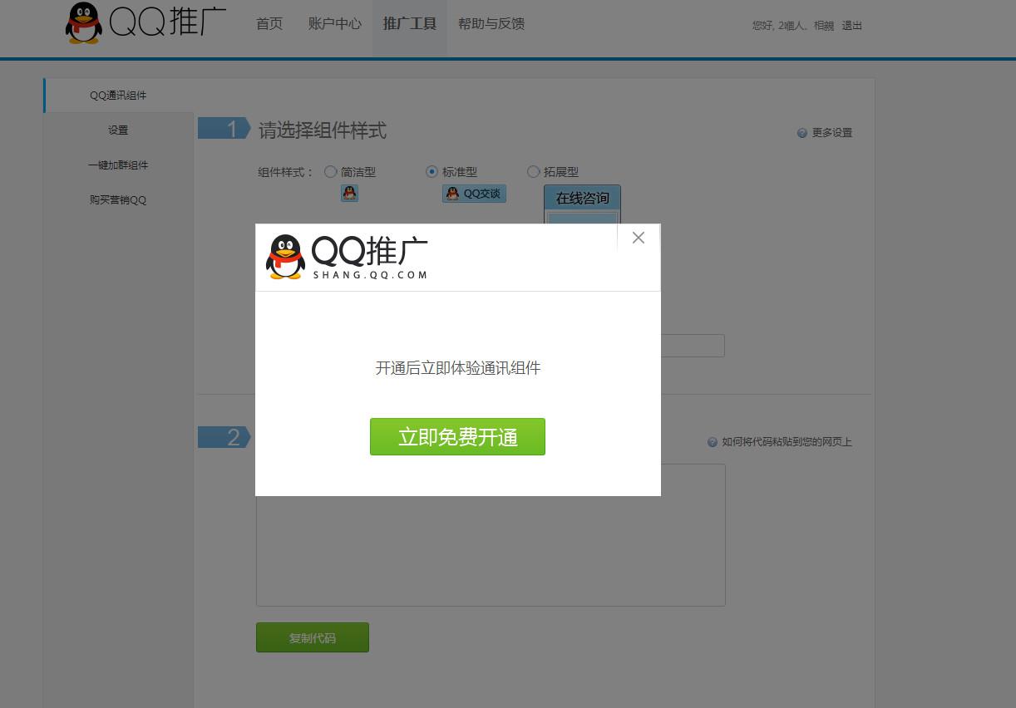Open the 如何将代码粘贴到您的网页上 help link

(x=787, y=442)
